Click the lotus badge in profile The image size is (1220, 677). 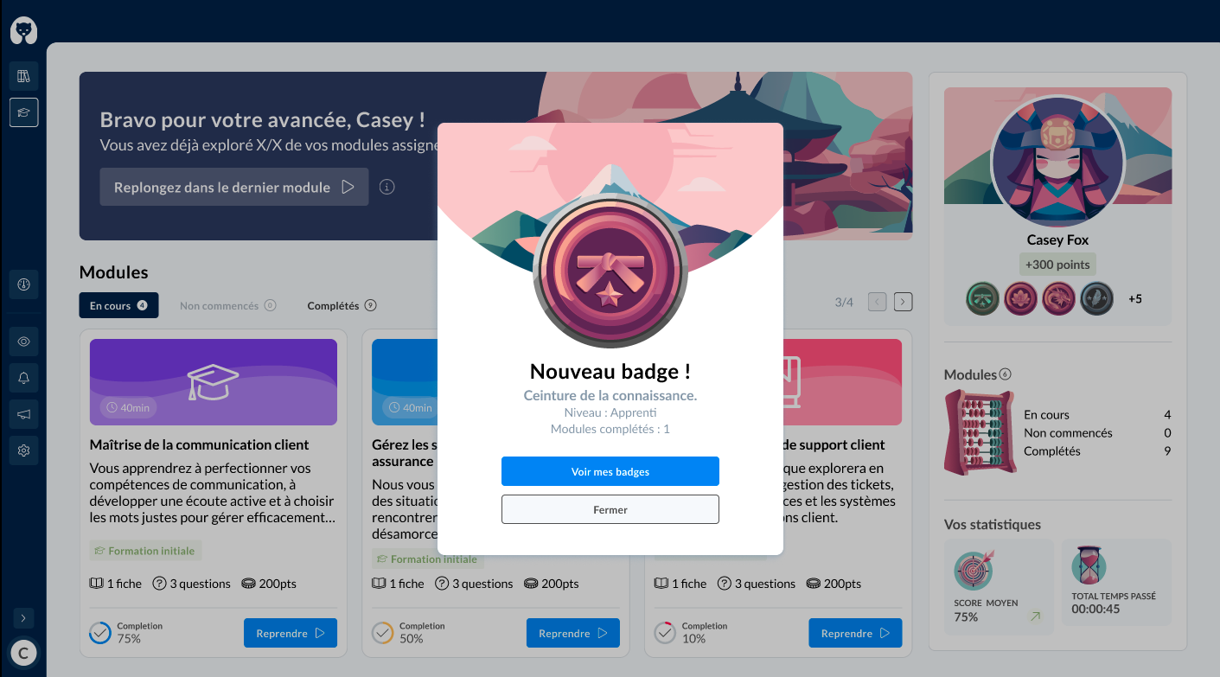click(1020, 299)
